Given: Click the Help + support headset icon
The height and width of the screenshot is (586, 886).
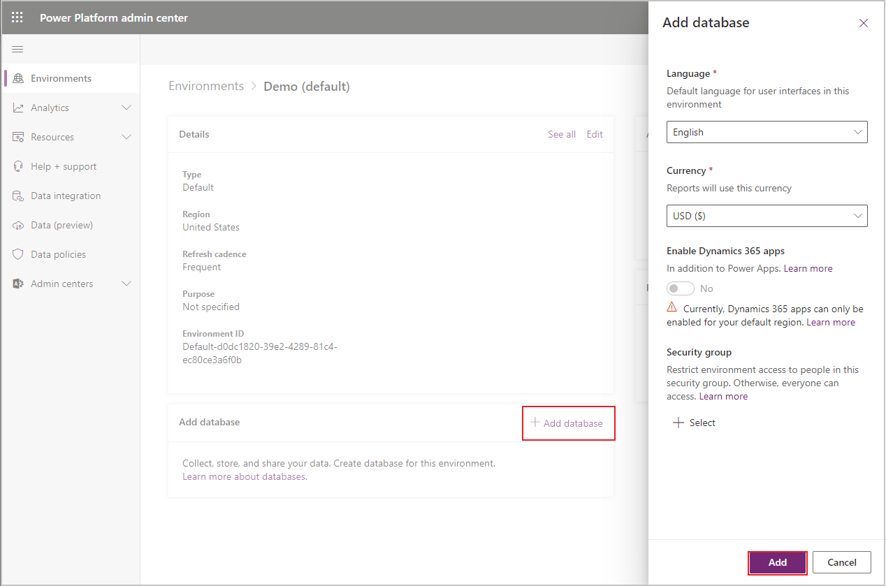Looking at the screenshot, I should click(17, 166).
